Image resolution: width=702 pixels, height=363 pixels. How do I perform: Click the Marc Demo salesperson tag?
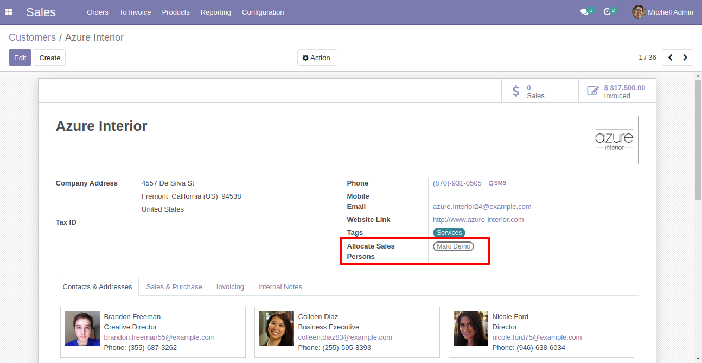click(x=454, y=246)
